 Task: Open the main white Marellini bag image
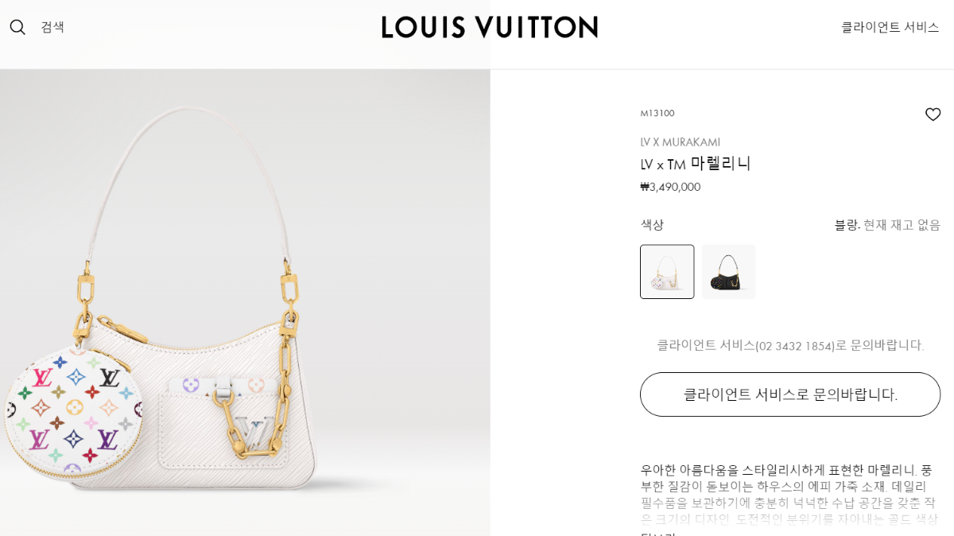coord(245,302)
